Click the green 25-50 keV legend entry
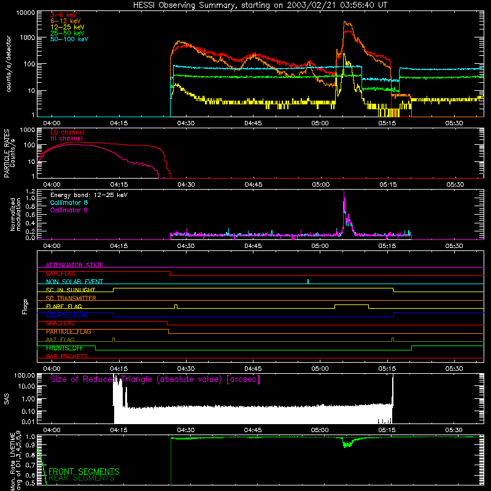This screenshot has height=491, width=491. tap(68, 33)
